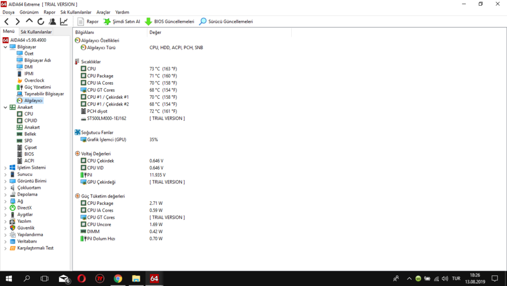The width and height of the screenshot is (507, 286).
Task: Open taskbar search magnifier
Action: tap(27, 279)
